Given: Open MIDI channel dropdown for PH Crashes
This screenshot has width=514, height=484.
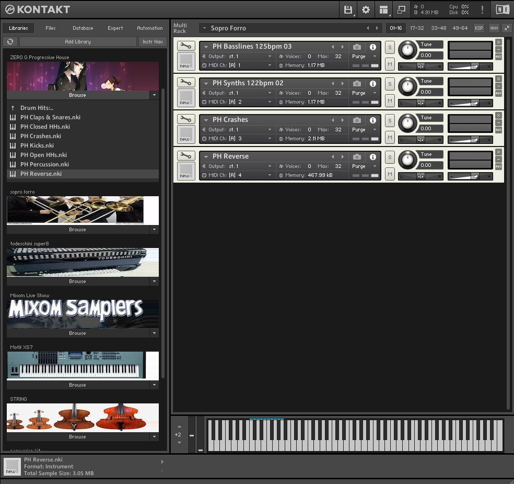Looking at the screenshot, I should (x=270, y=139).
